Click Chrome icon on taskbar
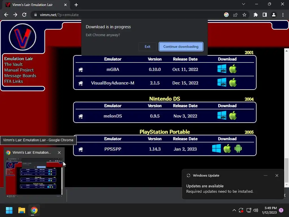Viewport: 289px width, 217px height. (34, 210)
